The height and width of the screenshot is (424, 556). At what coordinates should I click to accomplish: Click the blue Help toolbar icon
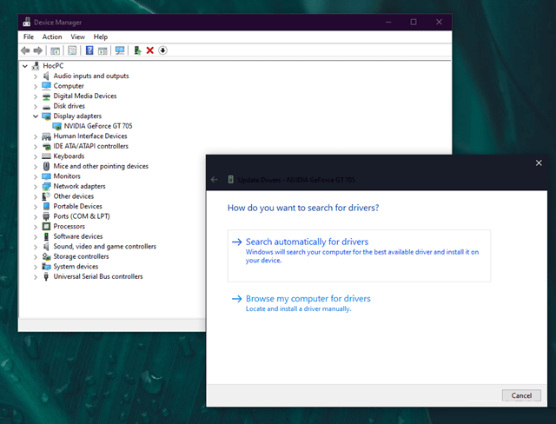tap(89, 50)
